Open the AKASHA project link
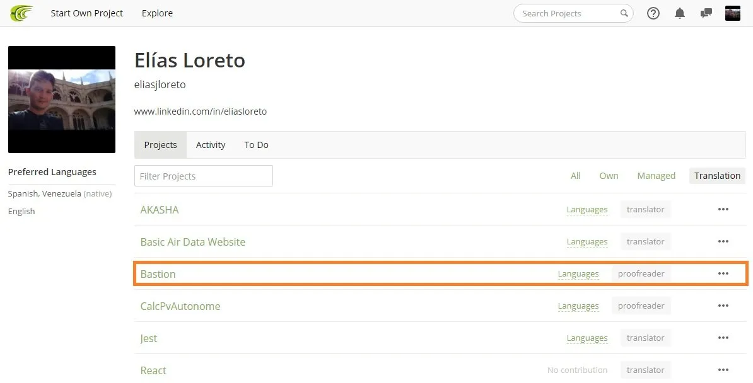The width and height of the screenshot is (753, 383). (160, 210)
